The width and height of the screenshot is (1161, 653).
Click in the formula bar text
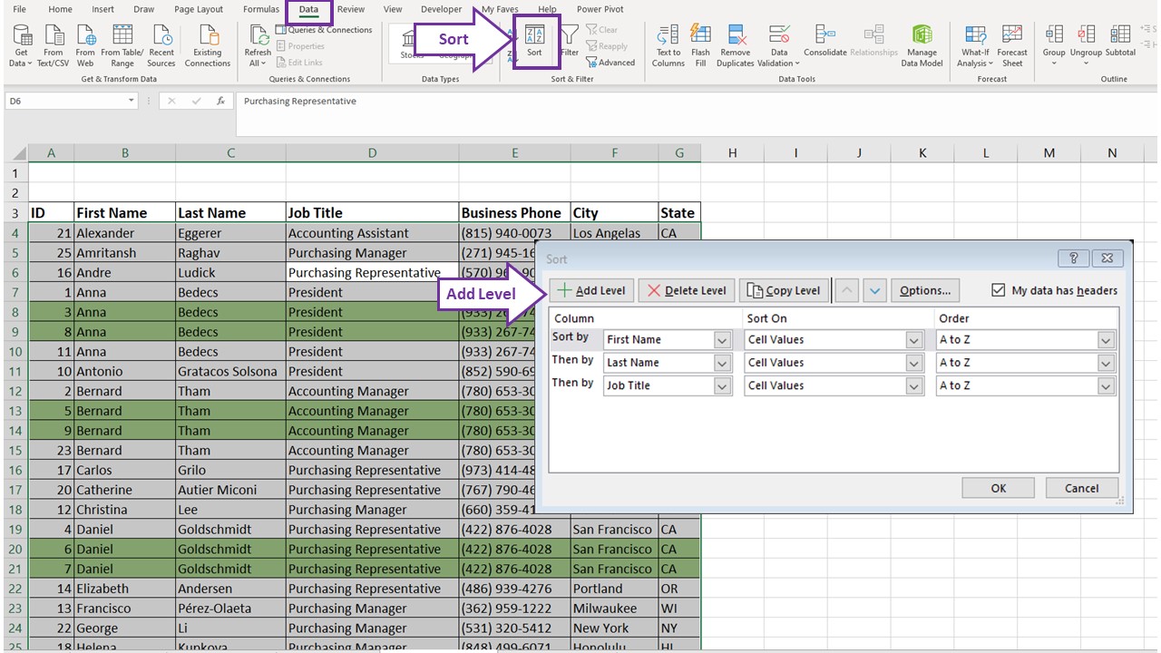[x=300, y=102]
